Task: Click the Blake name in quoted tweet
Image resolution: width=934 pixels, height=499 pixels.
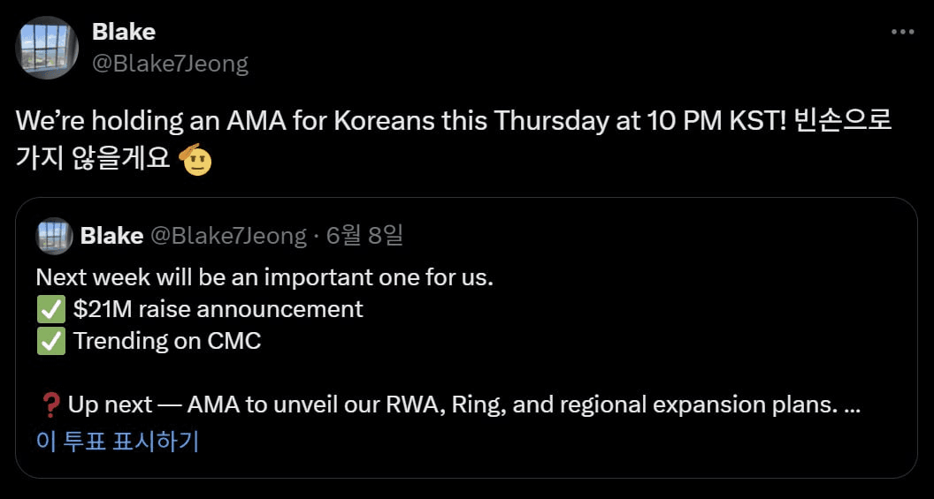Action: pyautogui.click(x=111, y=236)
